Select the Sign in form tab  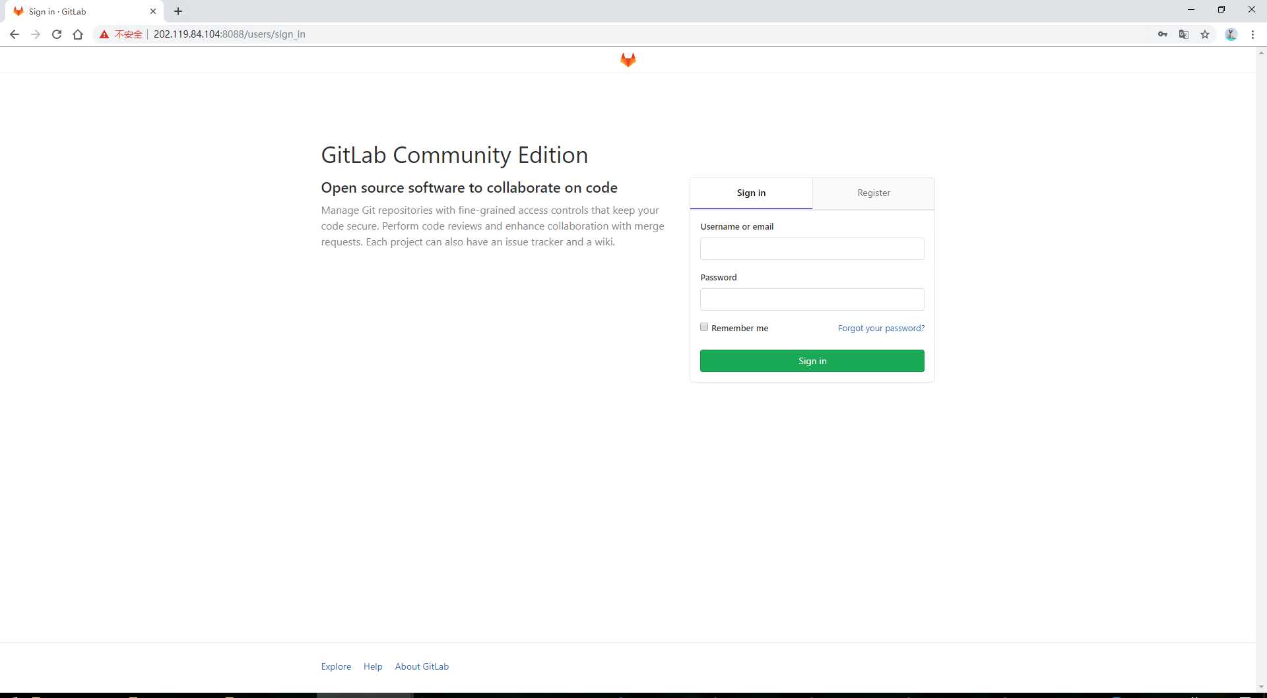click(751, 193)
